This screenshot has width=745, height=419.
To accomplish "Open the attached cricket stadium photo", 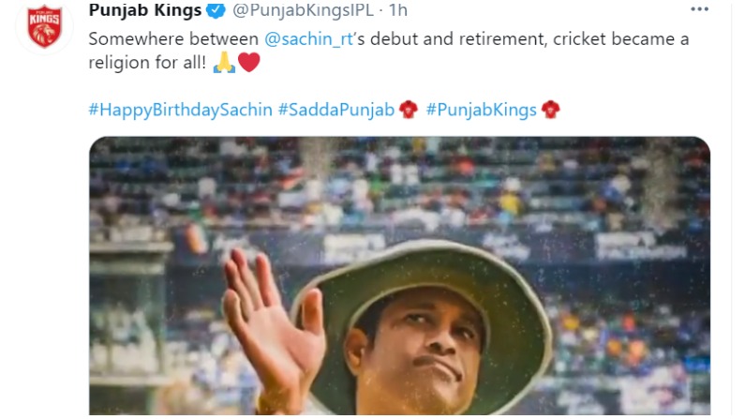I will (399, 276).
